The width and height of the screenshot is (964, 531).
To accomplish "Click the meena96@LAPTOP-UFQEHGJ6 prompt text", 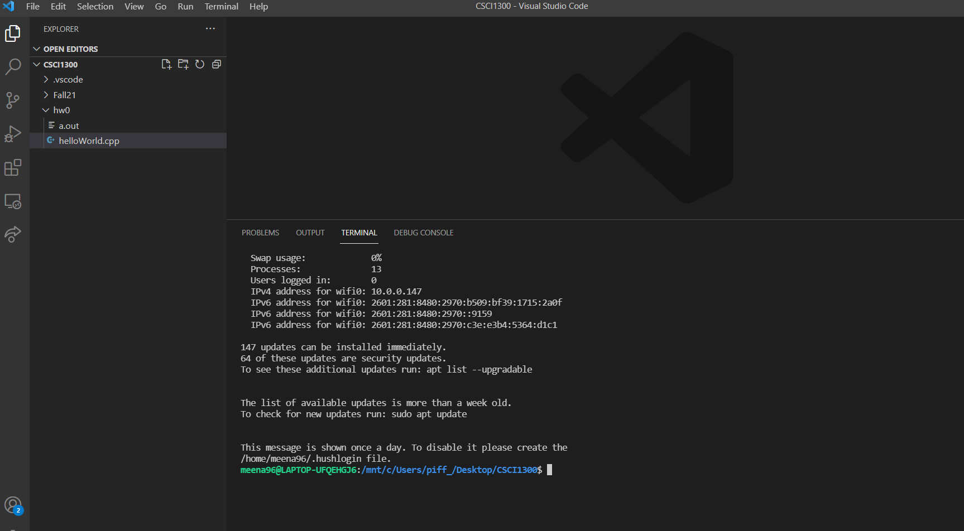I will (x=298, y=470).
